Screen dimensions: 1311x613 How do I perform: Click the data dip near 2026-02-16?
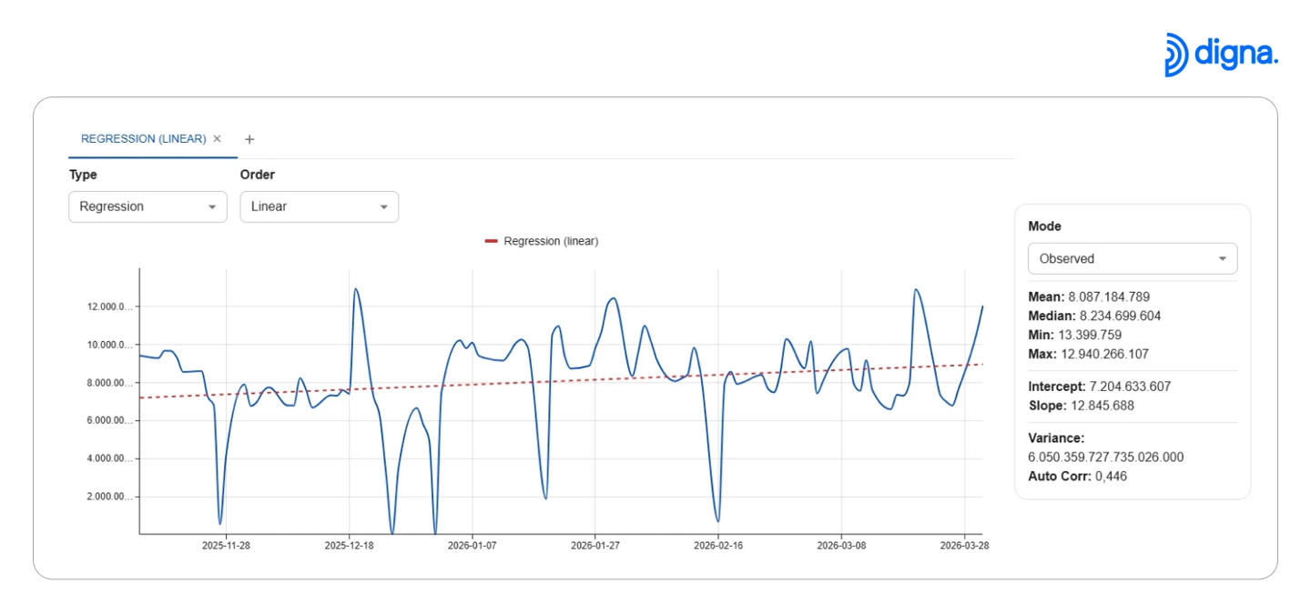tap(717, 518)
